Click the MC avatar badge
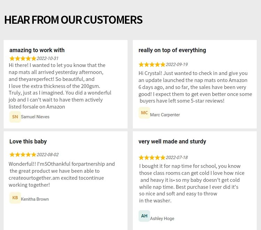Image resolution: width=261 pixels, height=230 pixels. (x=144, y=113)
